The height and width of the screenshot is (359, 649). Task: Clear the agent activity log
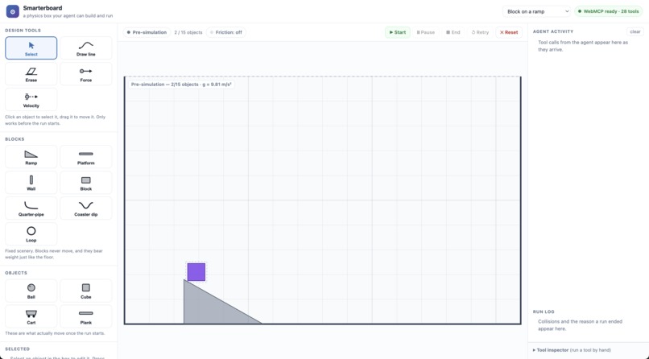[635, 32]
